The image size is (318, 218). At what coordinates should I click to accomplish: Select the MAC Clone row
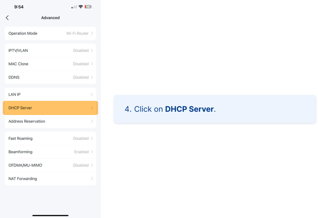pos(50,64)
